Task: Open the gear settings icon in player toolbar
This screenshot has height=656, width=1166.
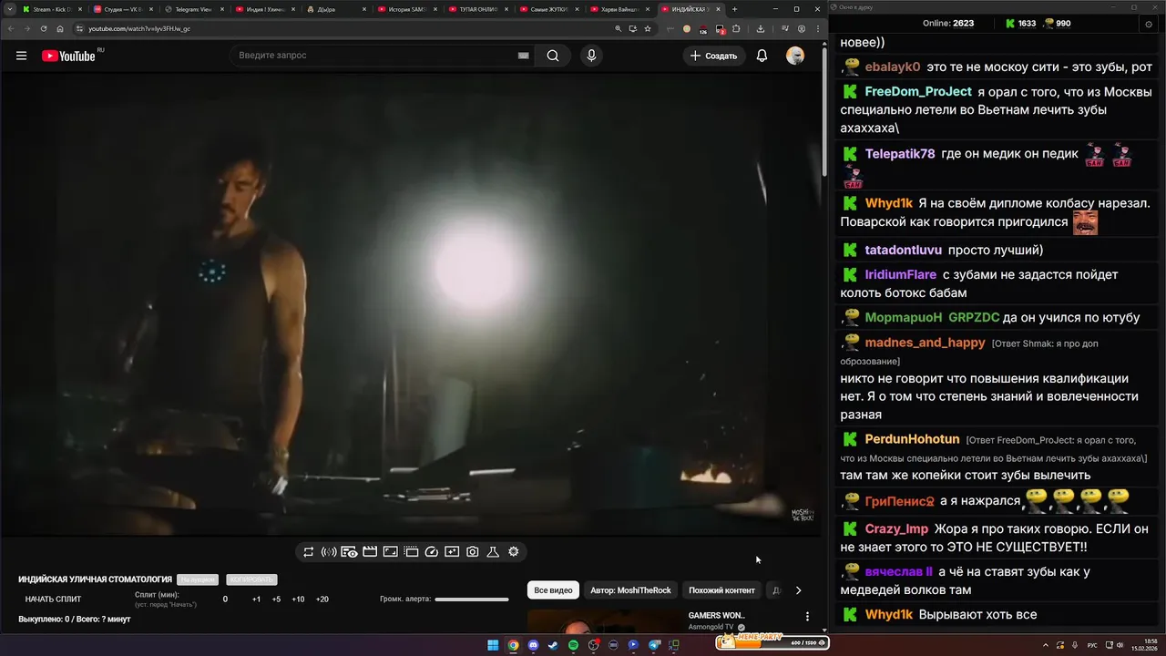Action: tap(514, 552)
